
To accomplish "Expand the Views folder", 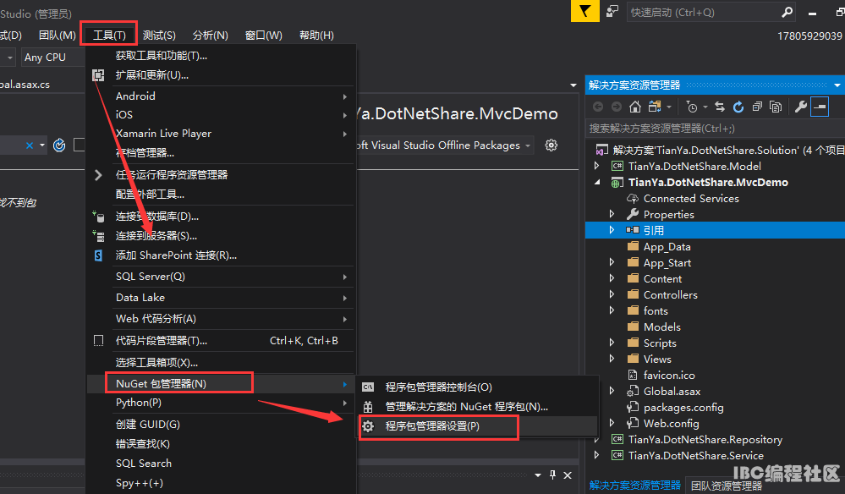I will click(612, 359).
